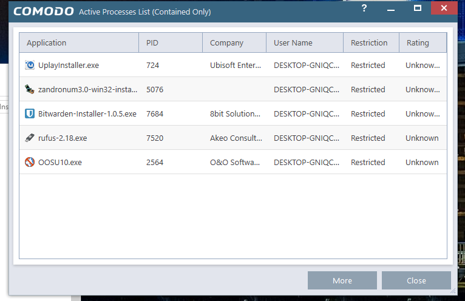Click PID value 2564
Screen dimensions: 465x301
click(x=155, y=163)
